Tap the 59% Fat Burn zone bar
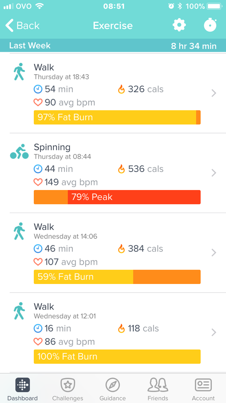 117,277
